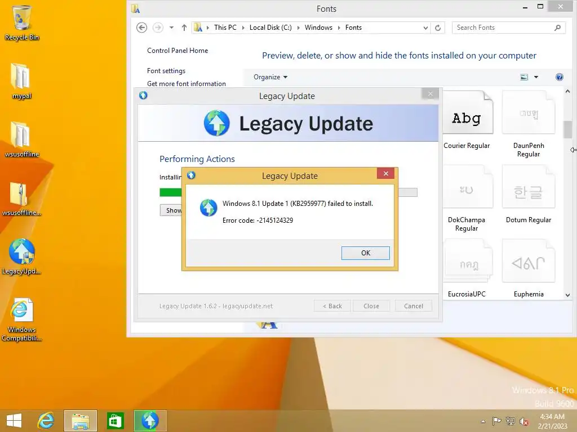Image resolution: width=577 pixels, height=432 pixels.
Task: Click the muted volume tray icon
Action: coord(524,421)
